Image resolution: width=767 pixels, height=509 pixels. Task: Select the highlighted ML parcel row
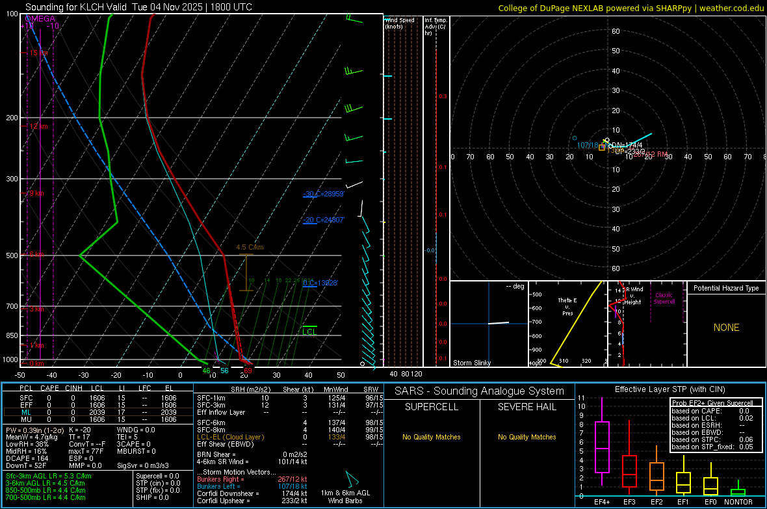pos(97,412)
